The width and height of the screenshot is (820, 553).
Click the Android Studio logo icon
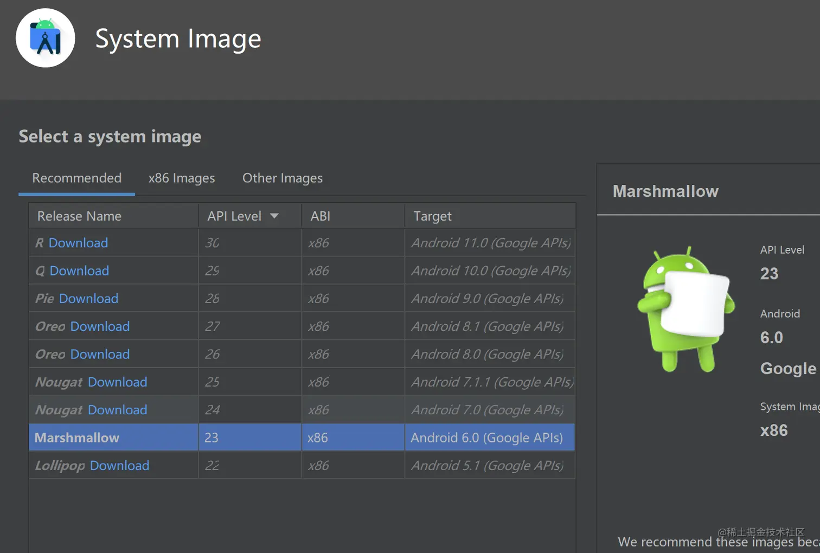46,38
